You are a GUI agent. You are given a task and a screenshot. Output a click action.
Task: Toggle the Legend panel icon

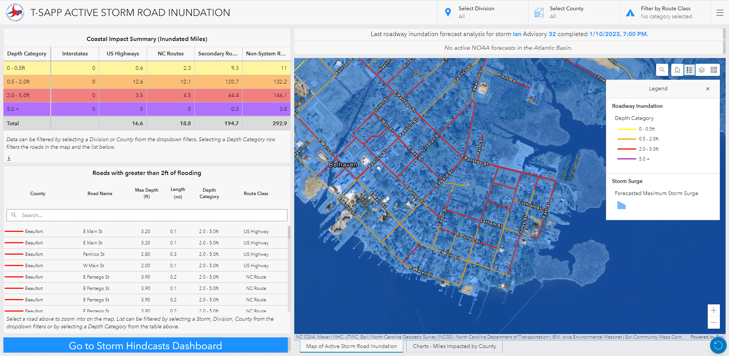click(689, 70)
